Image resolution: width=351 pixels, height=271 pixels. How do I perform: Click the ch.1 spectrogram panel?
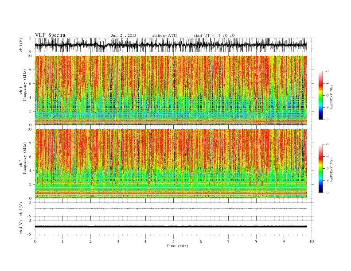tap(171, 90)
